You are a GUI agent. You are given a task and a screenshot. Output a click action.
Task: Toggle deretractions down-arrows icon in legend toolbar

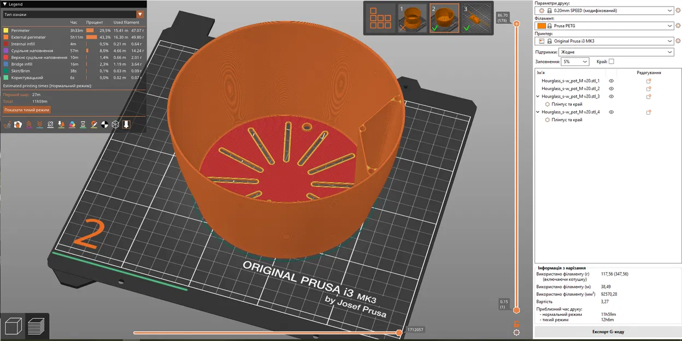pyautogui.click(x=39, y=124)
